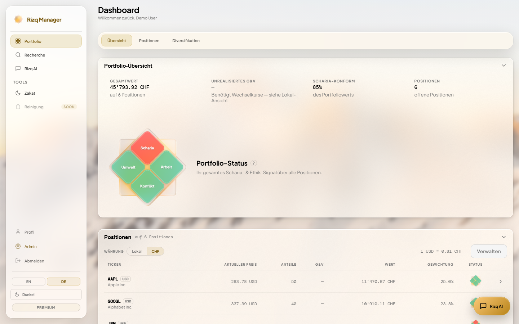Click the Reinigung droplet icon
This screenshot has width=519, height=324.
point(18,107)
